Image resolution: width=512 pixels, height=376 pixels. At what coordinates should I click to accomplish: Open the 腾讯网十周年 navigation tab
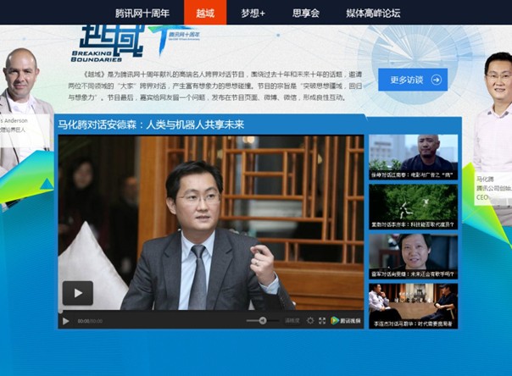(x=142, y=13)
